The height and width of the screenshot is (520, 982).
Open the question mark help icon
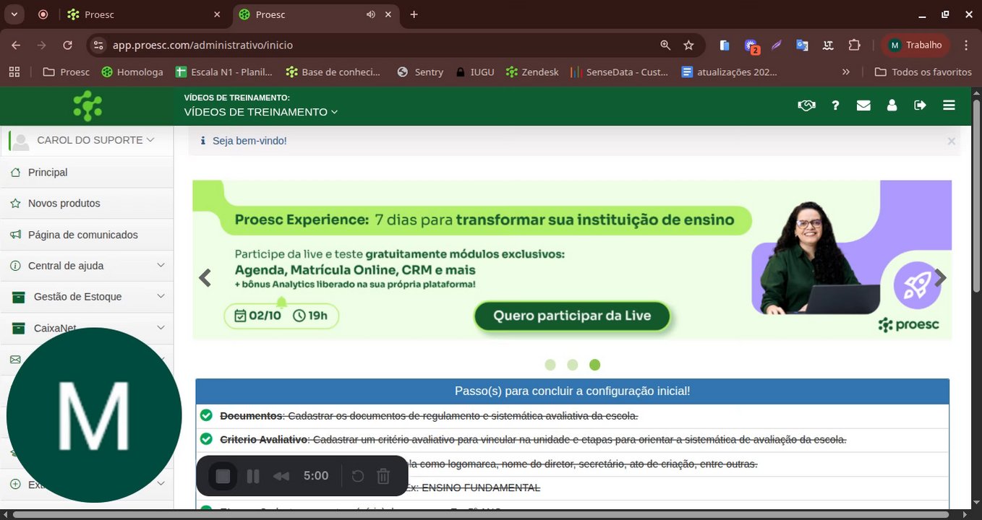click(x=835, y=105)
